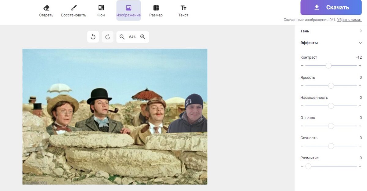The width and height of the screenshot is (367, 191).
Task: Click the Контраст value -12
Action: pos(359,57)
